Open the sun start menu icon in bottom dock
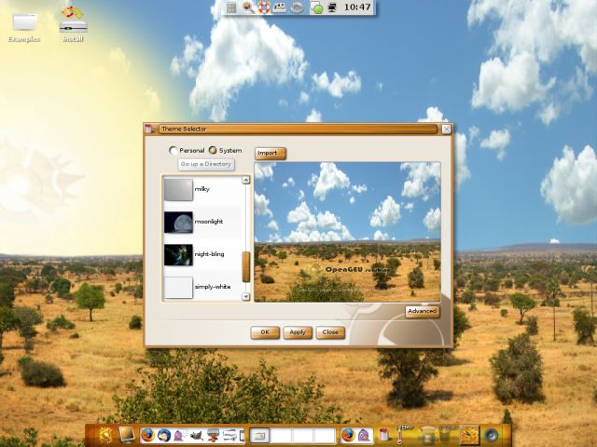Viewport: 597px width, 447px height. tap(105, 435)
